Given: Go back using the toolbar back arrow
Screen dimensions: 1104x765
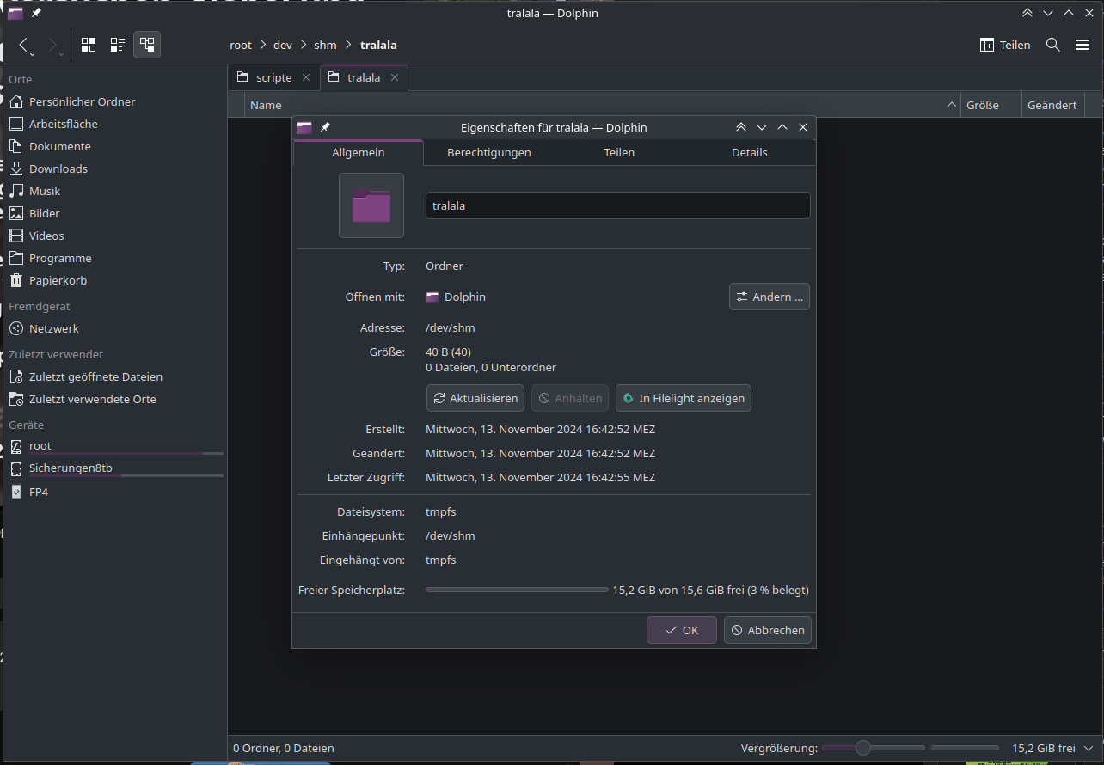Looking at the screenshot, I should coord(24,45).
